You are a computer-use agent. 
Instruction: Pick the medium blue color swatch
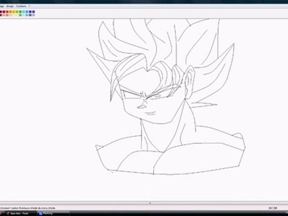27,12
